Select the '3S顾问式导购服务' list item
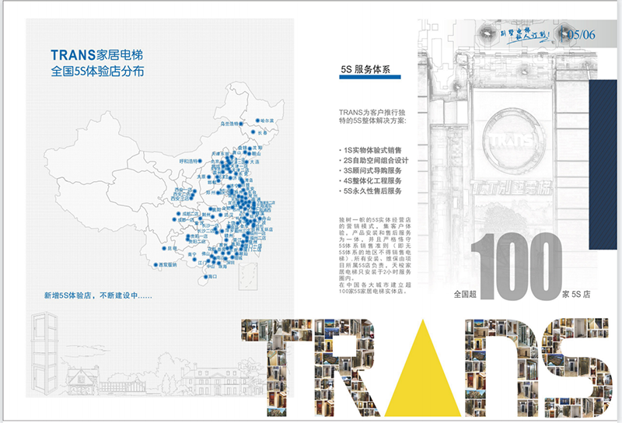The image size is (622, 423). [372, 170]
